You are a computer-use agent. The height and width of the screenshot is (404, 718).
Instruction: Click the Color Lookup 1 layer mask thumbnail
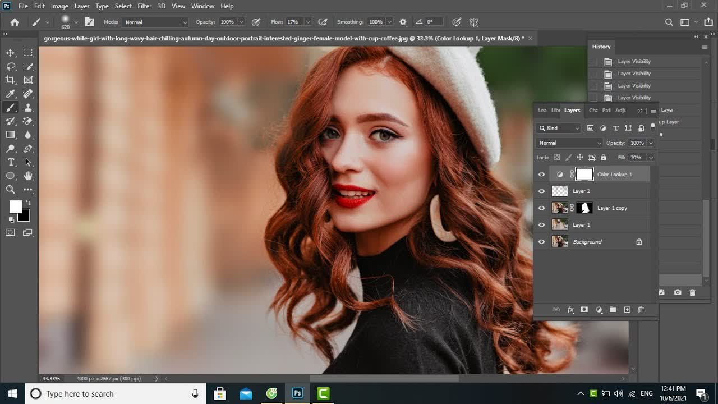(x=584, y=175)
